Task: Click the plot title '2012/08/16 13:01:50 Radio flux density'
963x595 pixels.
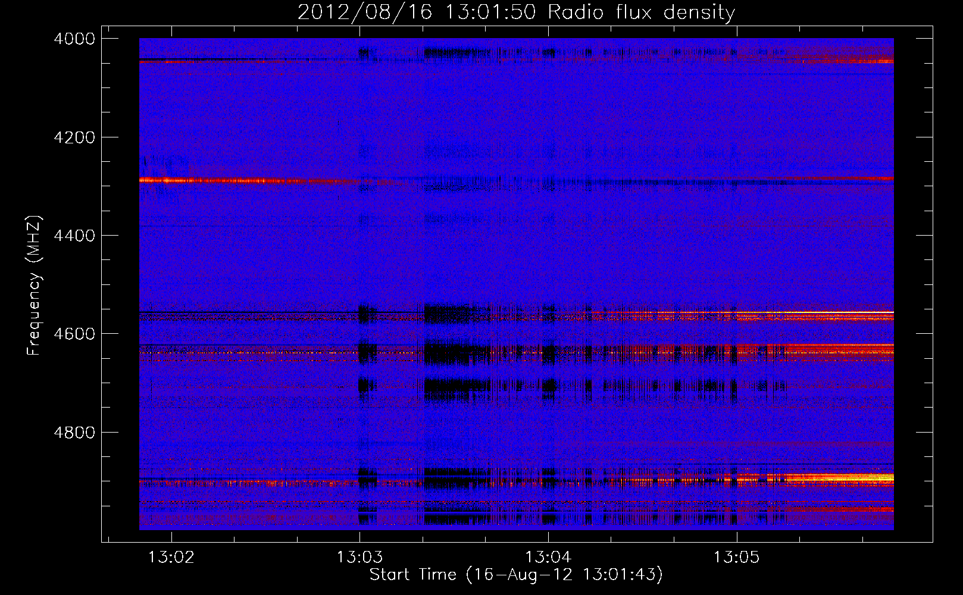Action: tap(516, 12)
